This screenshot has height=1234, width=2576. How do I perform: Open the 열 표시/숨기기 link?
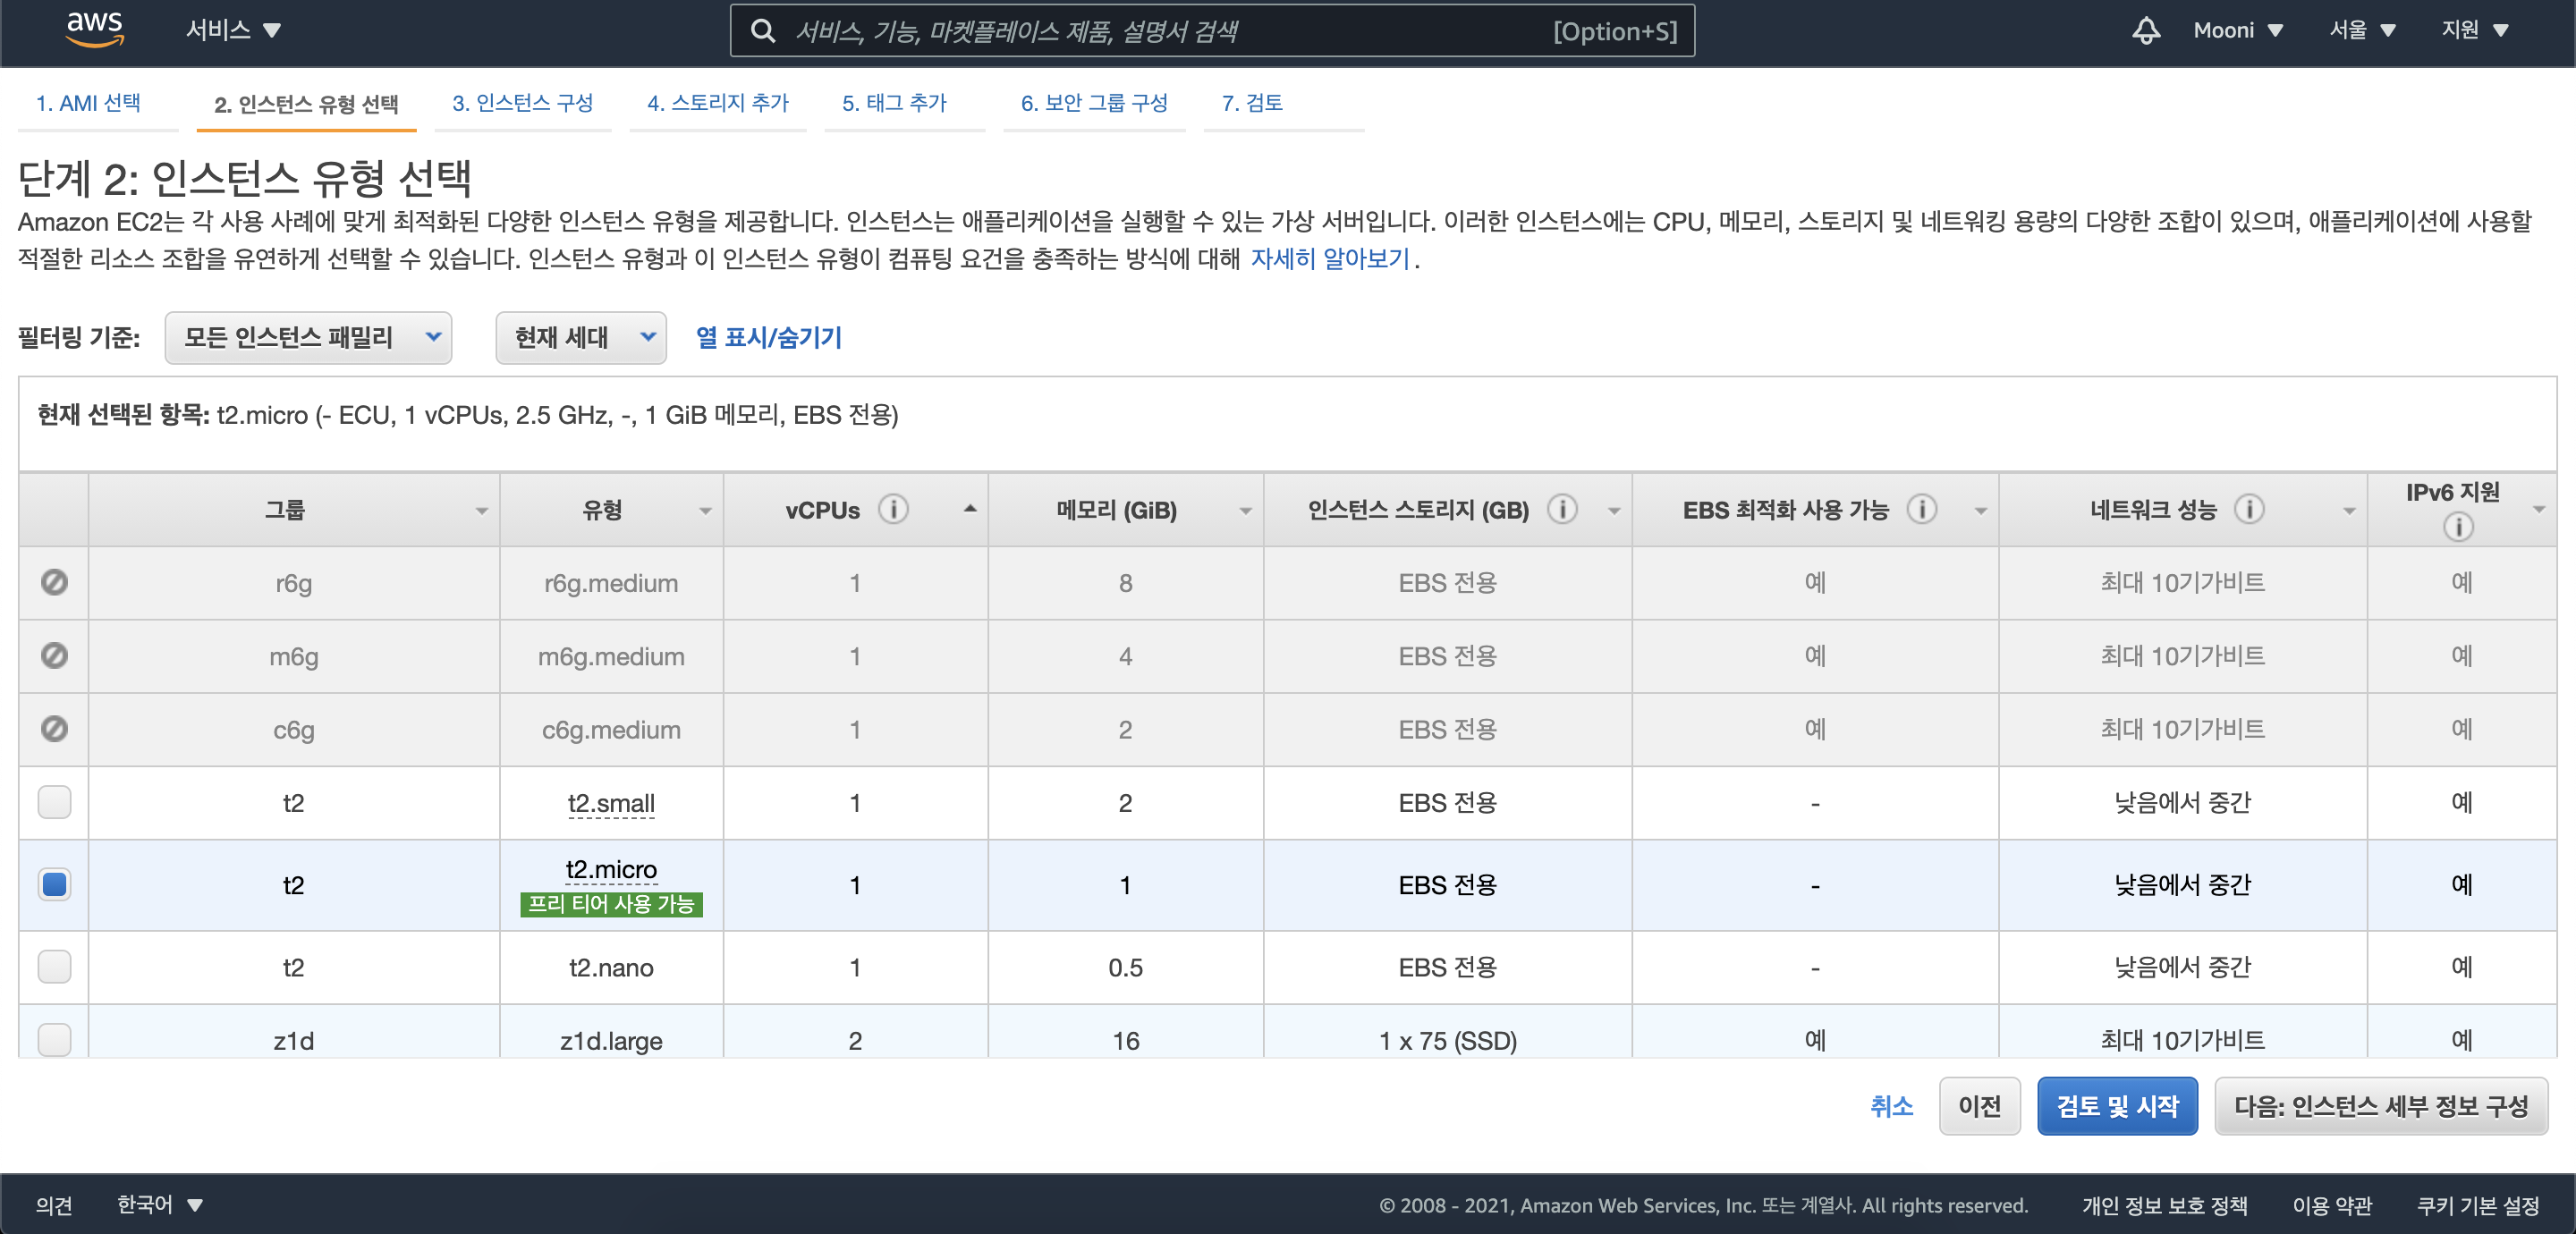[x=768, y=337]
